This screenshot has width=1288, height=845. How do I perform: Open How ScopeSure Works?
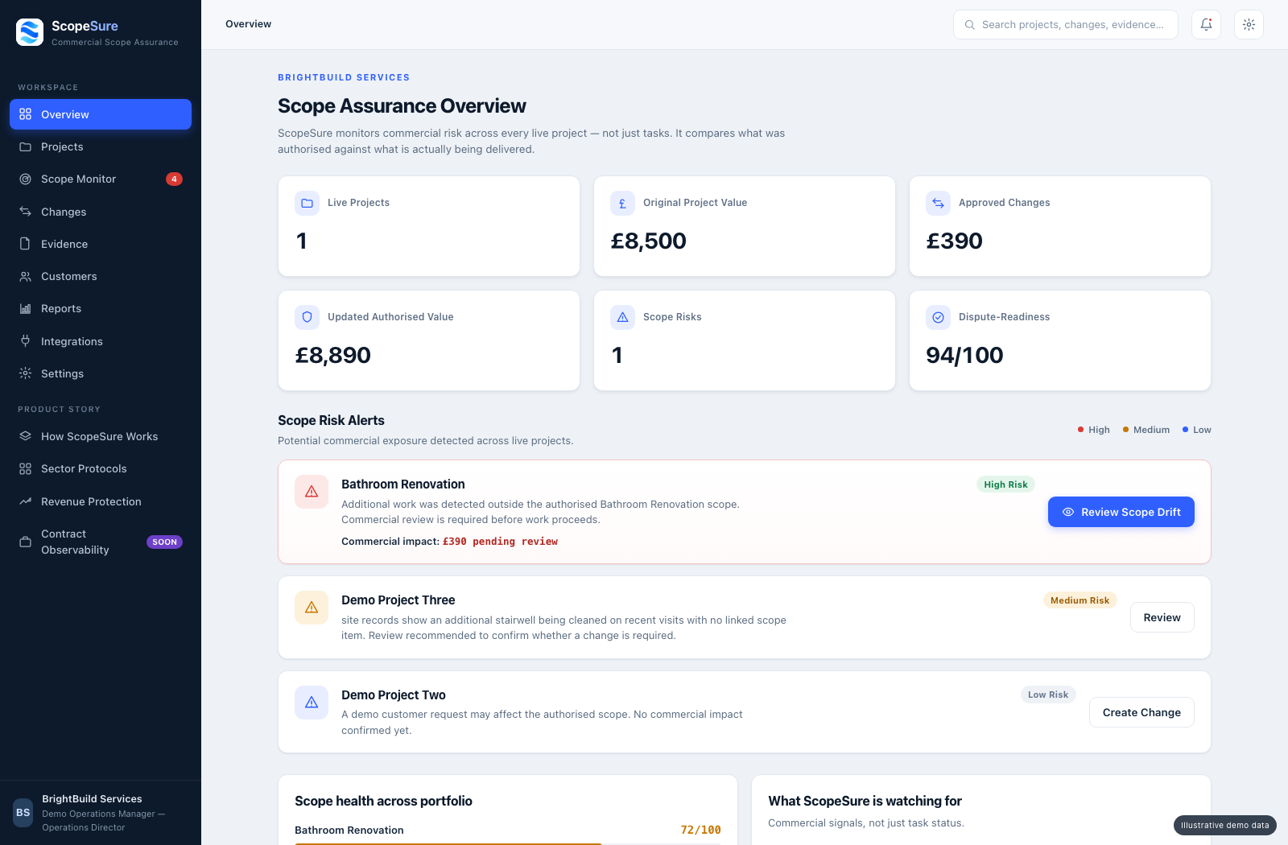pyautogui.click(x=101, y=437)
